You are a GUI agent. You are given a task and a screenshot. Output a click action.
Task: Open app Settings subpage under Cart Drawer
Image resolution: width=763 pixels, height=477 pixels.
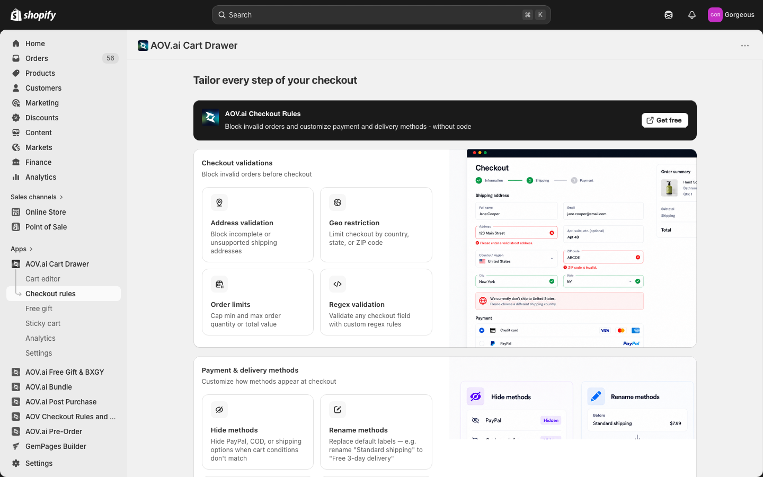click(x=64, y=353)
